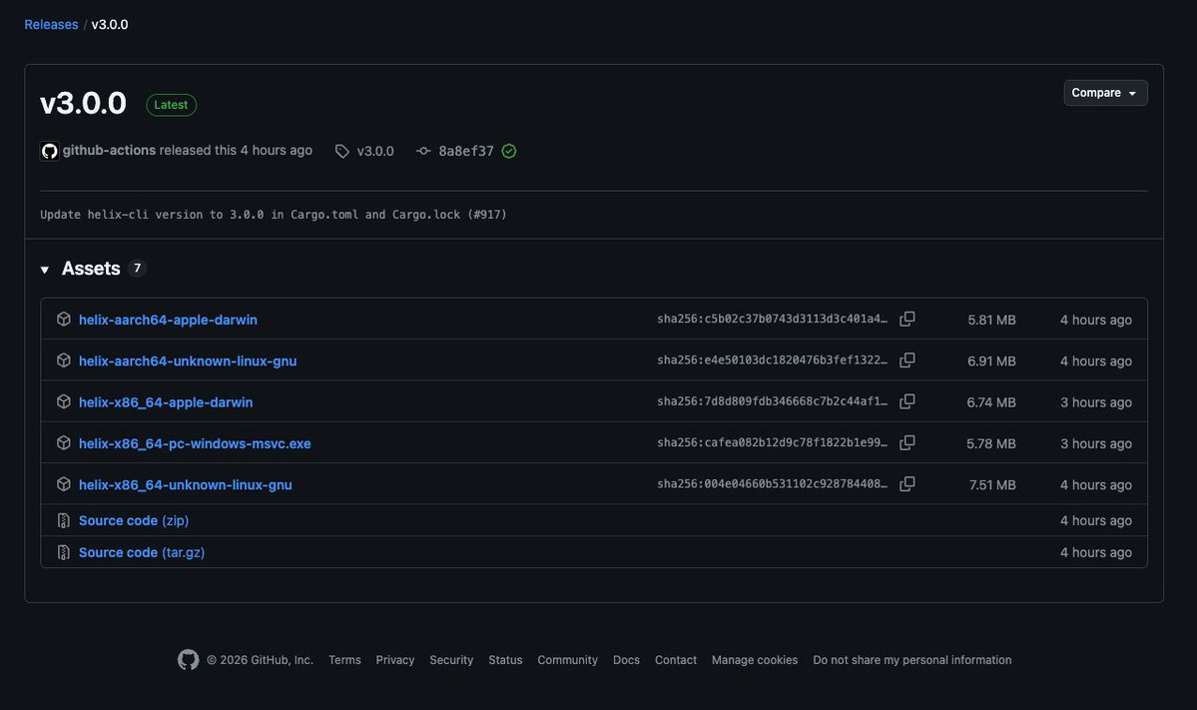Screen dimensions: 1197x710
Task: Click the GitHub logo in the footer
Action: pyautogui.click(x=188, y=660)
